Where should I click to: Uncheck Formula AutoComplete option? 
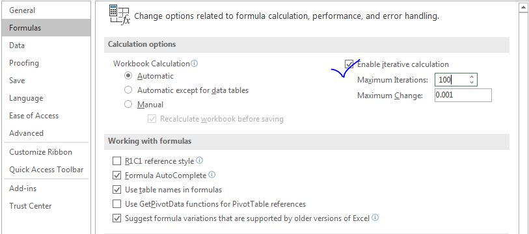[x=116, y=175]
